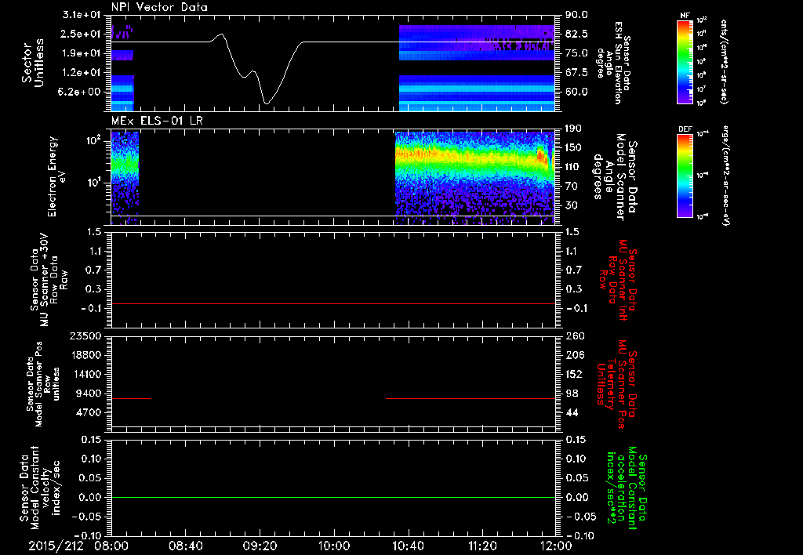Image resolution: width=803 pixels, height=555 pixels.
Task: Click the 10:40 time axis label
Action: pyautogui.click(x=408, y=546)
